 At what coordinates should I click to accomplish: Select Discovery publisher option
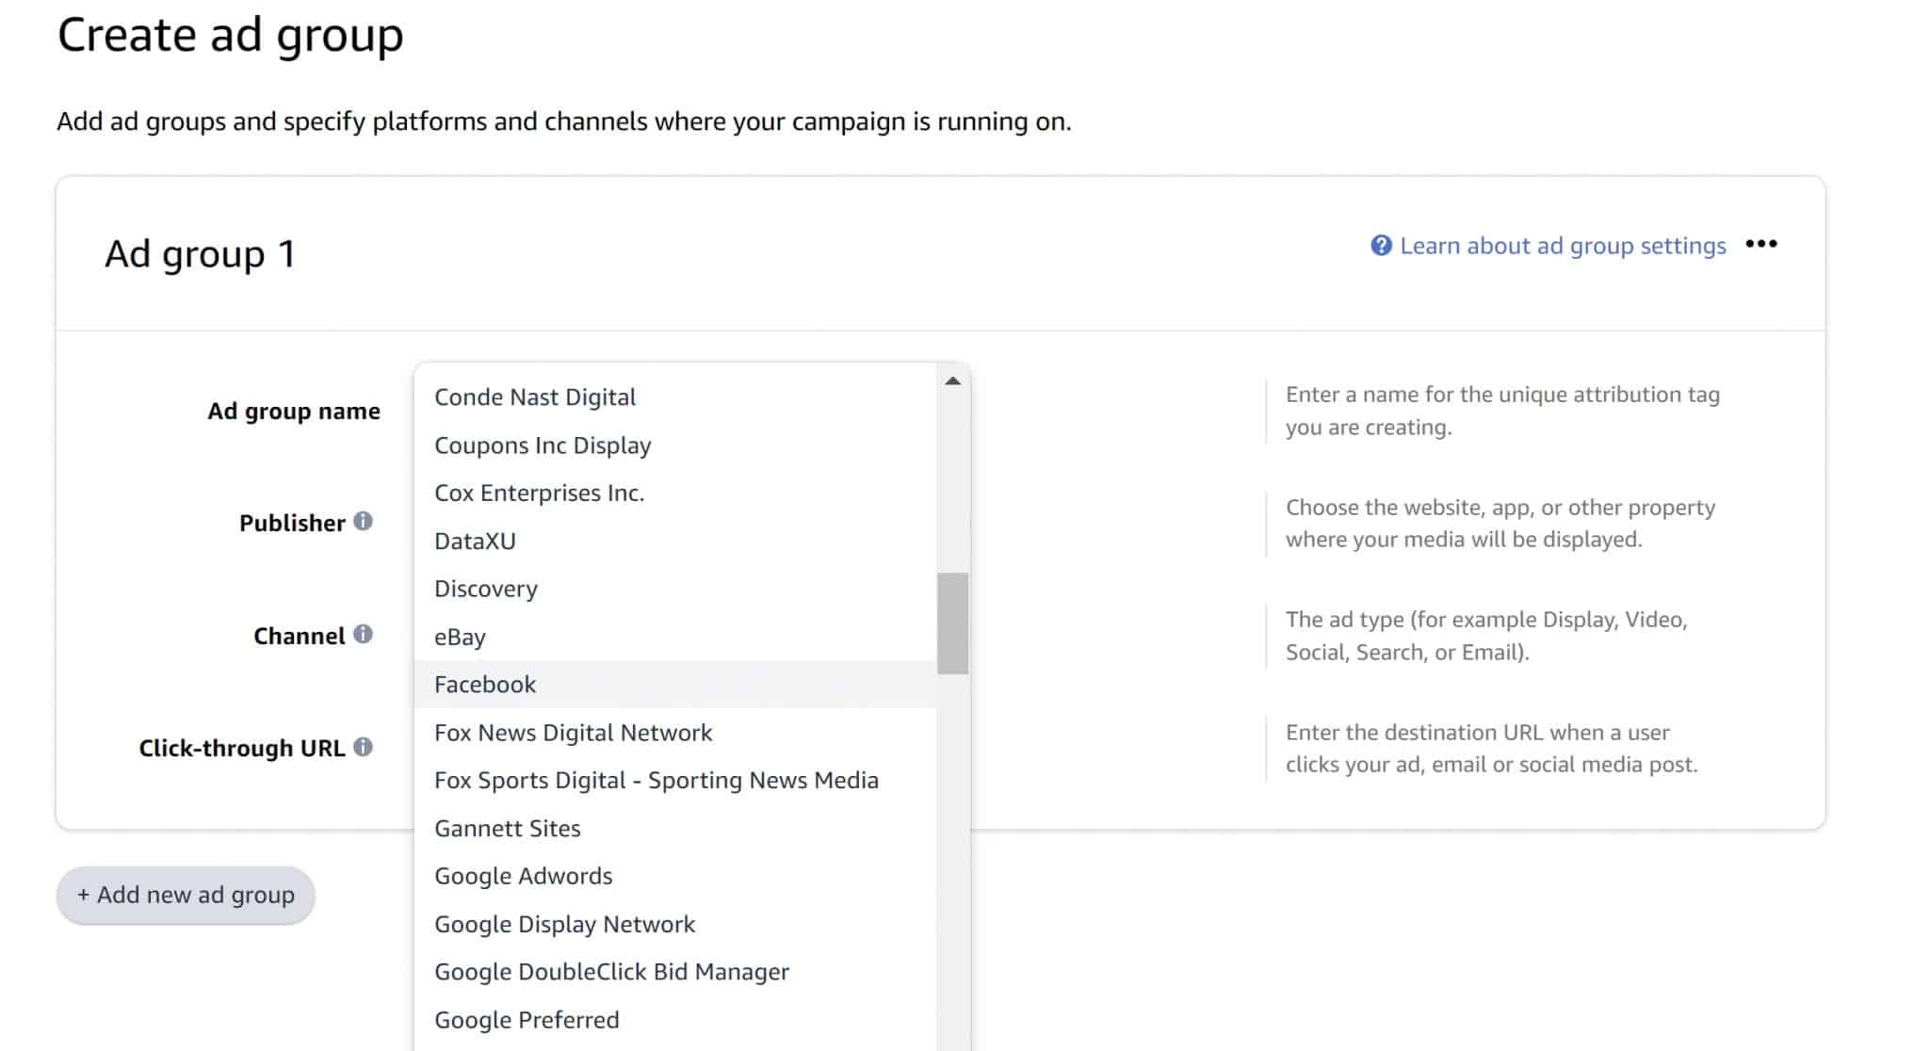pyautogui.click(x=674, y=589)
